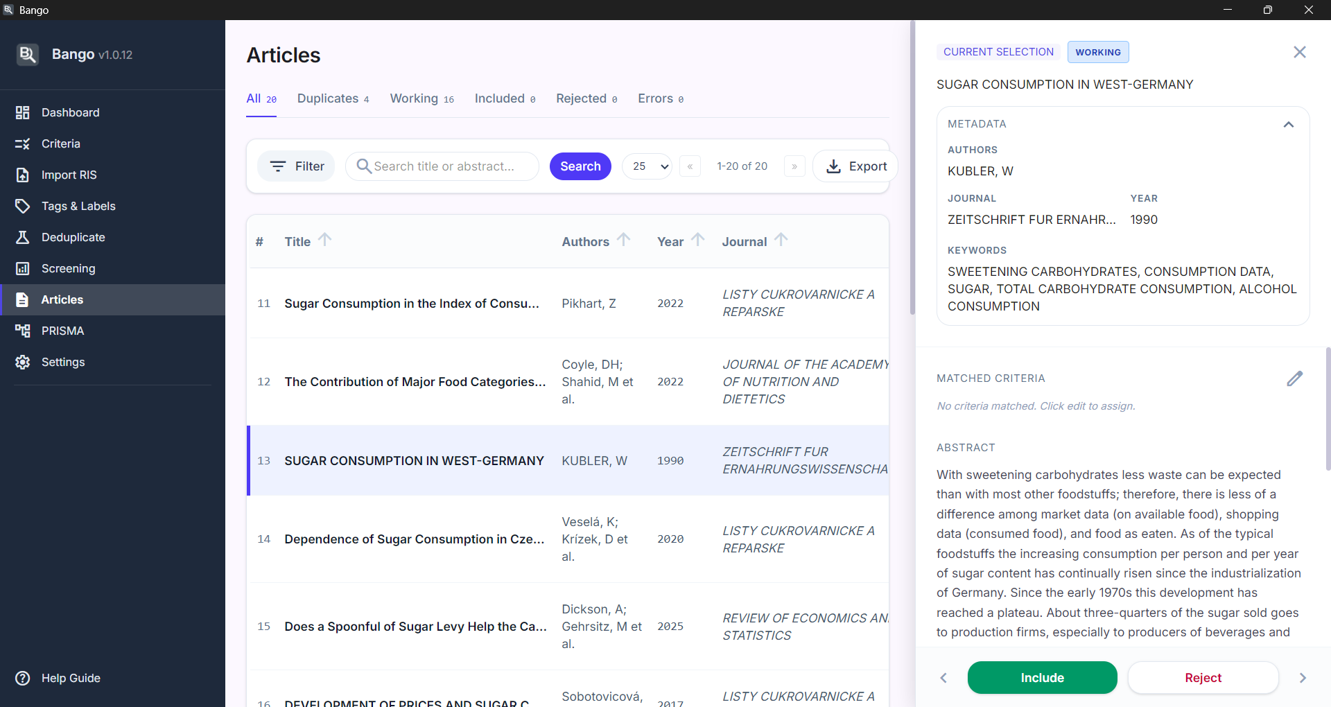Click the Deduplicate label in the sidebar
The image size is (1331, 707).
pyautogui.click(x=73, y=237)
